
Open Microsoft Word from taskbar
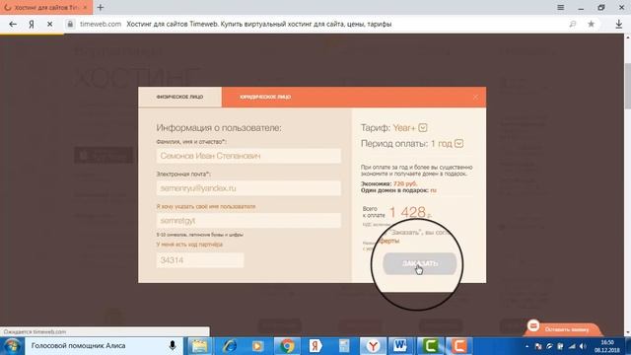tap(400, 346)
